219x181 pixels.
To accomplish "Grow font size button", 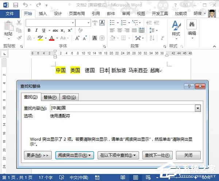I will (x=77, y=38).
